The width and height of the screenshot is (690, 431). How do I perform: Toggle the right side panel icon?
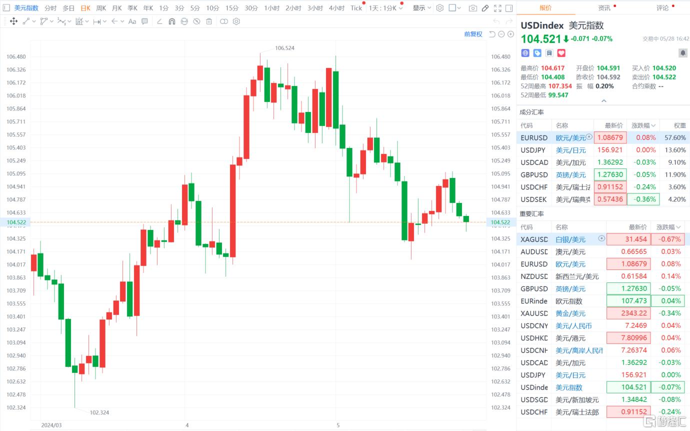[509, 8]
